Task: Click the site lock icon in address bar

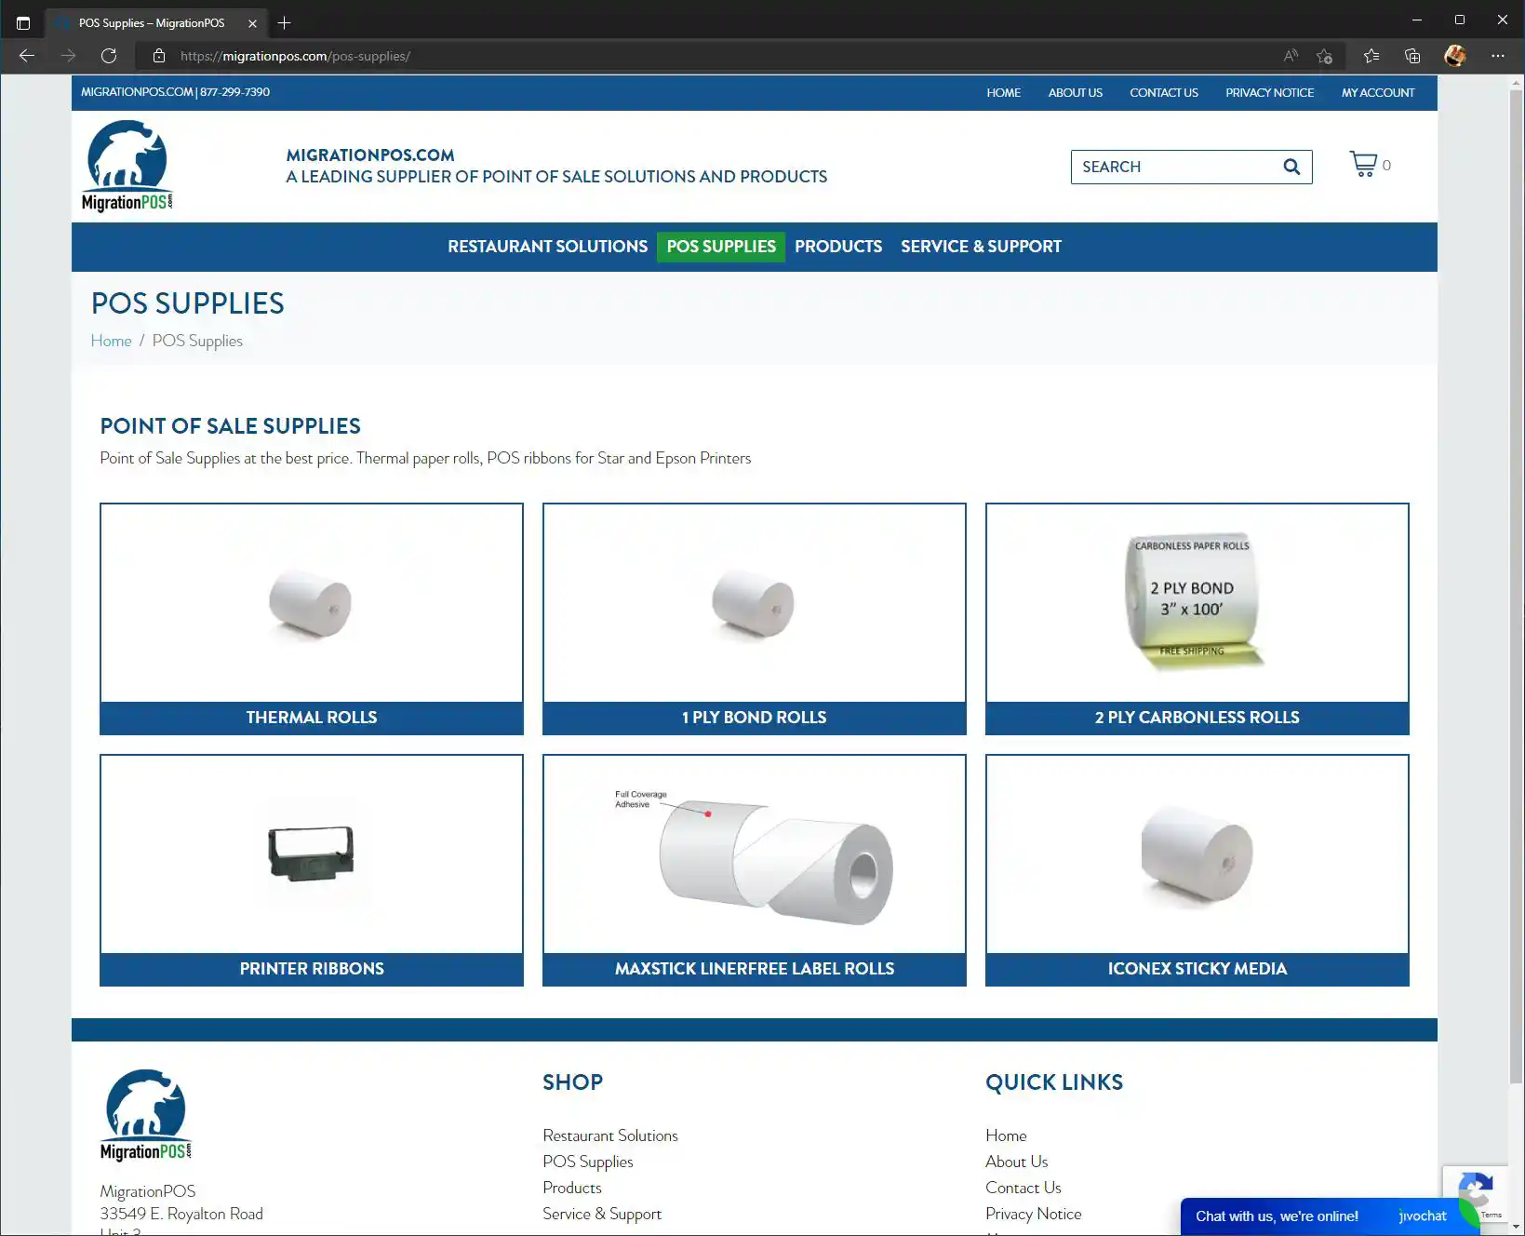Action: [159, 56]
